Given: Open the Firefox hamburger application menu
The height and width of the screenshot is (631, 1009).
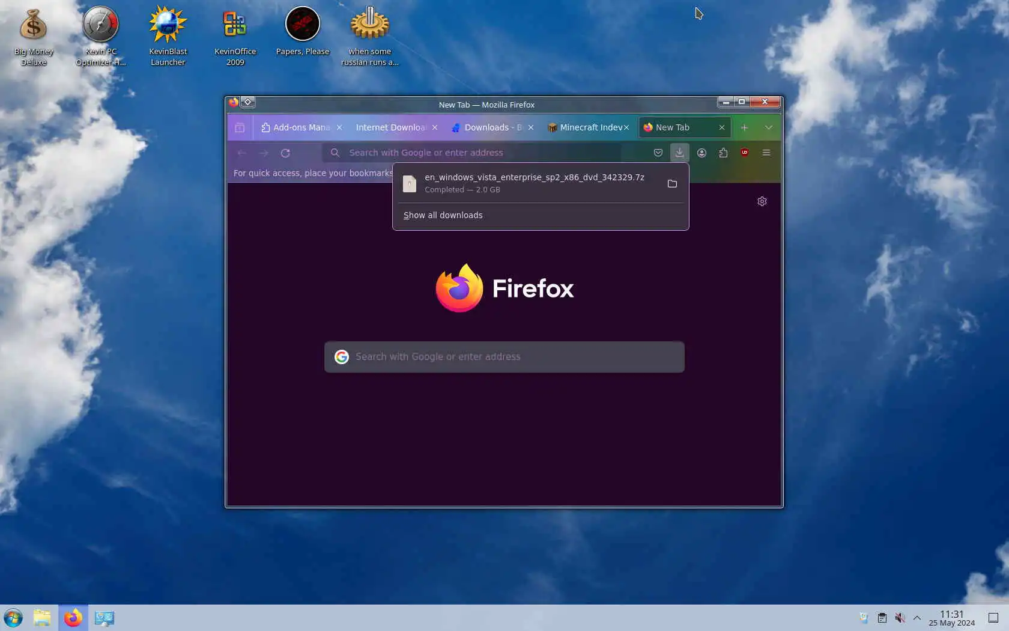Looking at the screenshot, I should (x=766, y=153).
